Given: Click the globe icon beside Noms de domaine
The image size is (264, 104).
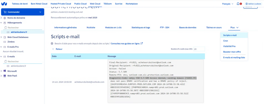Looking at the screenshot, I should (5, 18).
